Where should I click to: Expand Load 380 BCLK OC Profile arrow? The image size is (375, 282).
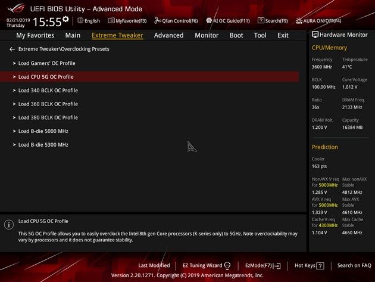point(14,117)
